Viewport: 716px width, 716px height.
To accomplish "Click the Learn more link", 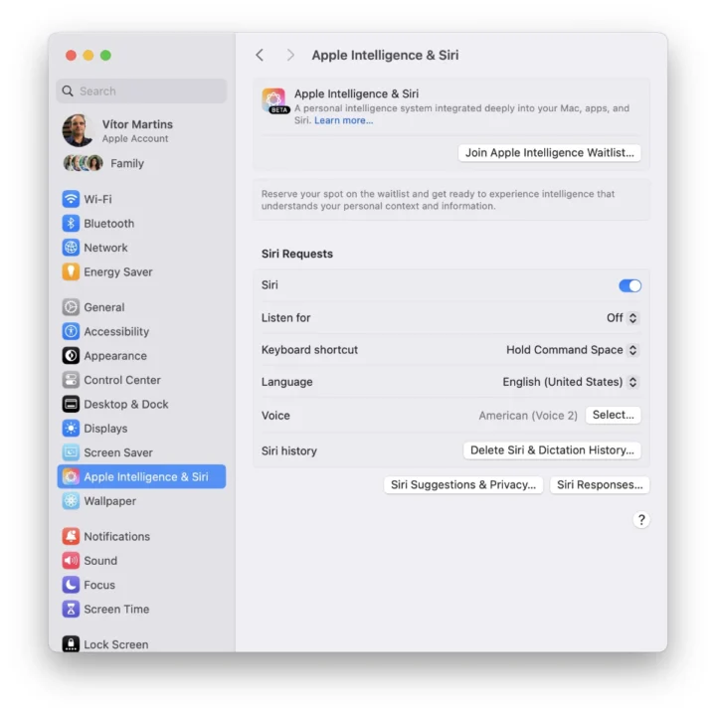I will [343, 120].
